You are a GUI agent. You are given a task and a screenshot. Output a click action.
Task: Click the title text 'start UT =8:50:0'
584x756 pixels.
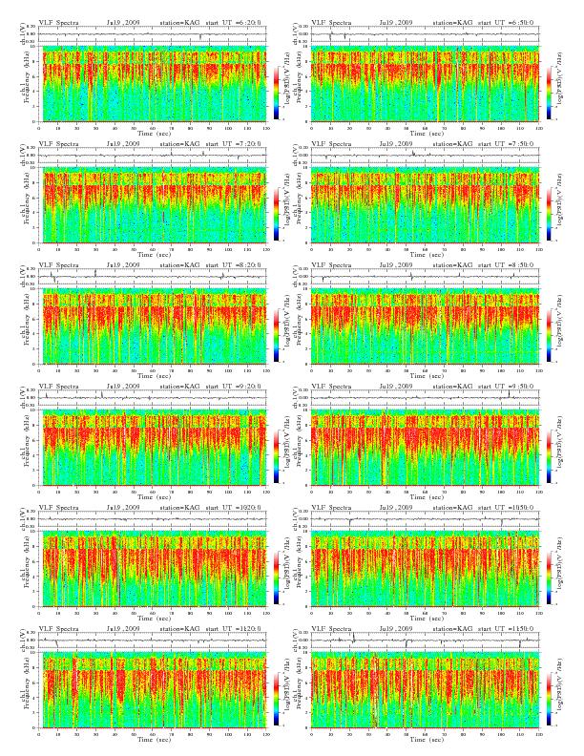pos(506,265)
